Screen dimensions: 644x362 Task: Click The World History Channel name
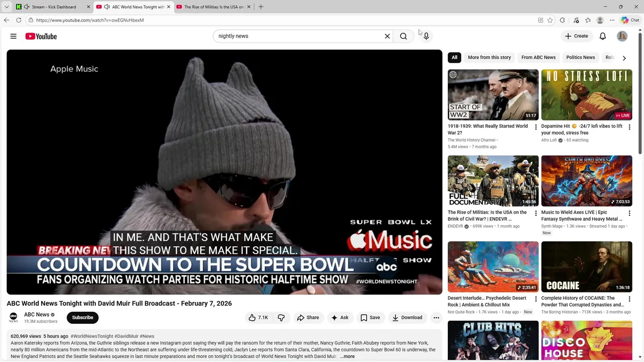pos(471,140)
